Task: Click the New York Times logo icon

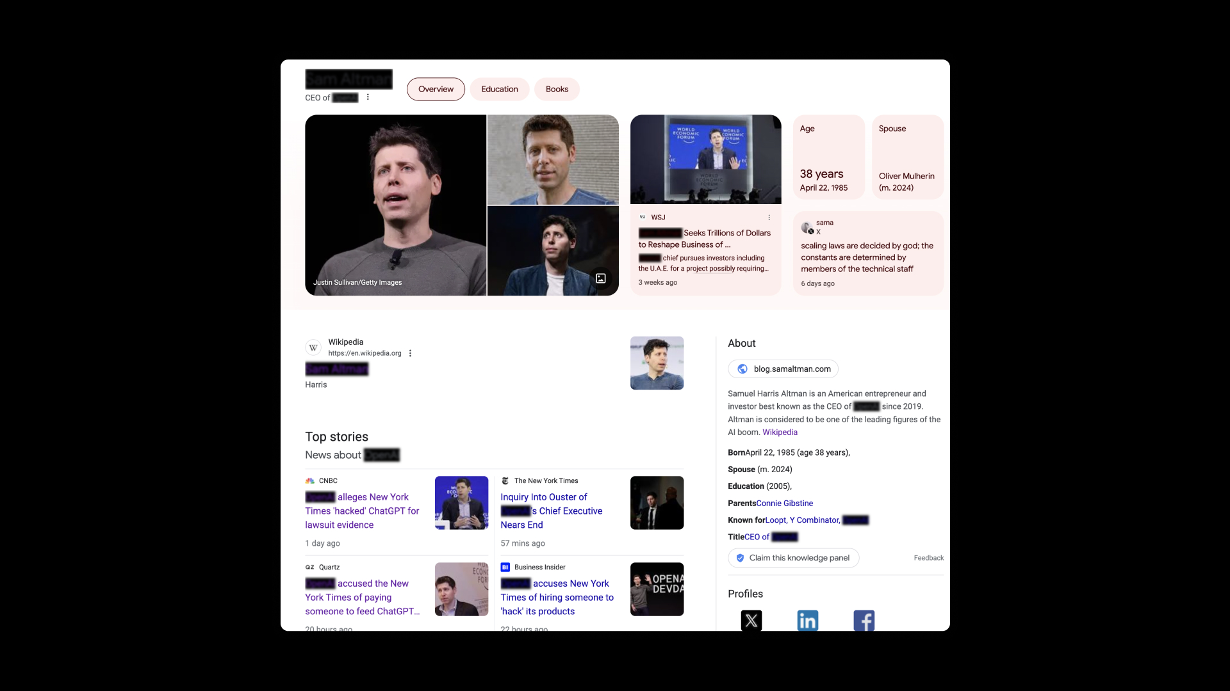Action: pyautogui.click(x=505, y=481)
